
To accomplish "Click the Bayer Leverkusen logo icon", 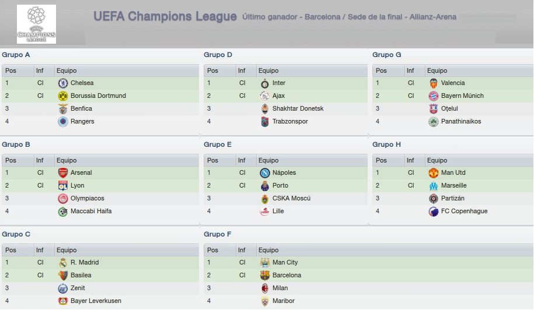I will point(63,301).
